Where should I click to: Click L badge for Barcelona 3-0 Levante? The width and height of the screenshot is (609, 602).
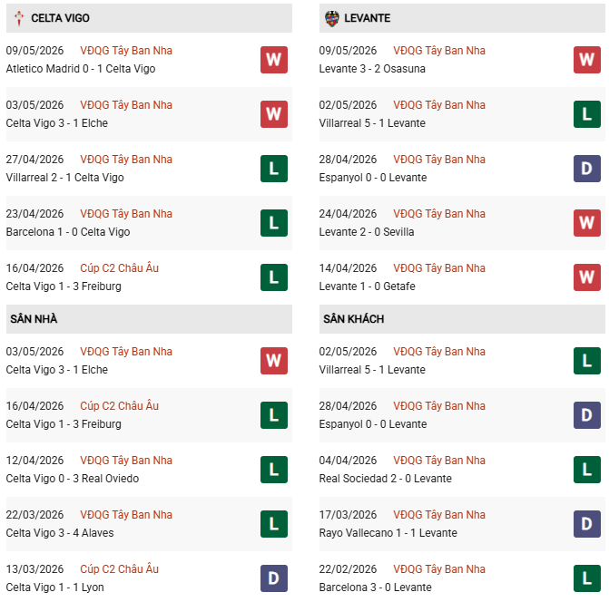coord(587,578)
